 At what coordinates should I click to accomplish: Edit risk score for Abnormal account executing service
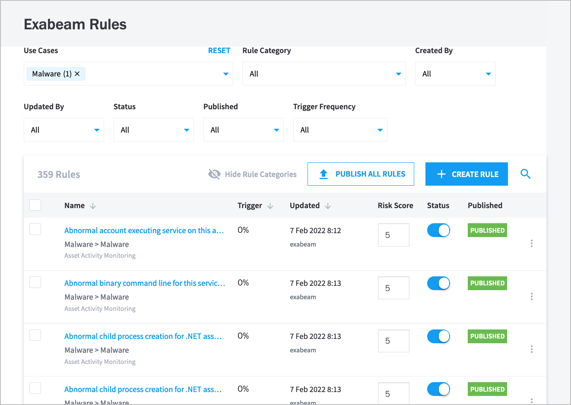point(393,235)
